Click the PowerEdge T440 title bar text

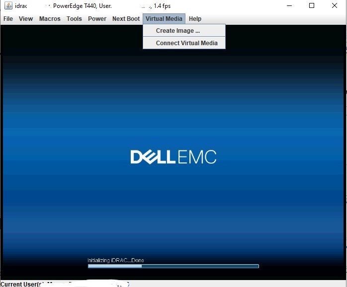tap(75, 6)
